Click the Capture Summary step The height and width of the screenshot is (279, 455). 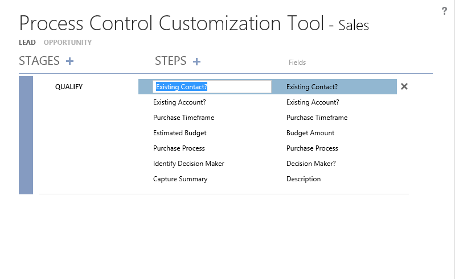180,179
